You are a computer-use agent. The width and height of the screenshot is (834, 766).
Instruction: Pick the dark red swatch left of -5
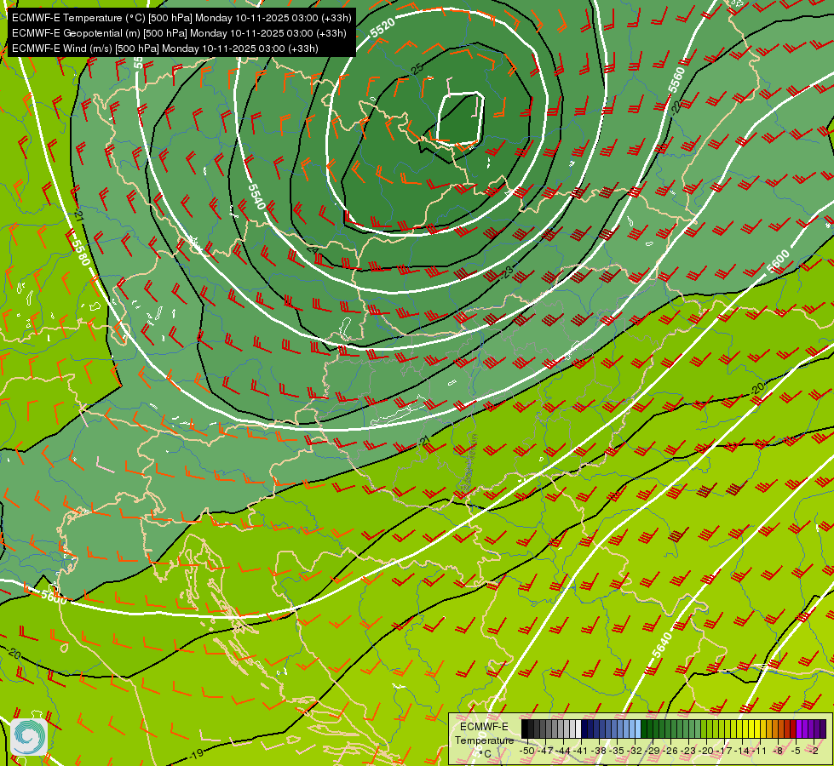[x=793, y=729]
